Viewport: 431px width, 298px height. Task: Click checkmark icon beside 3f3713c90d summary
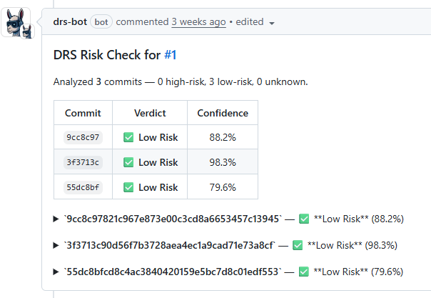point(298,245)
